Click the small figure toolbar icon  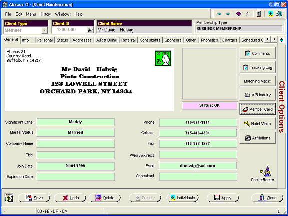point(247,14)
